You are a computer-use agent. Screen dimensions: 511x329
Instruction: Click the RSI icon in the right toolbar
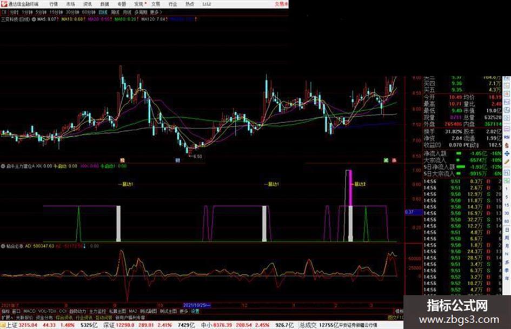[507, 138]
